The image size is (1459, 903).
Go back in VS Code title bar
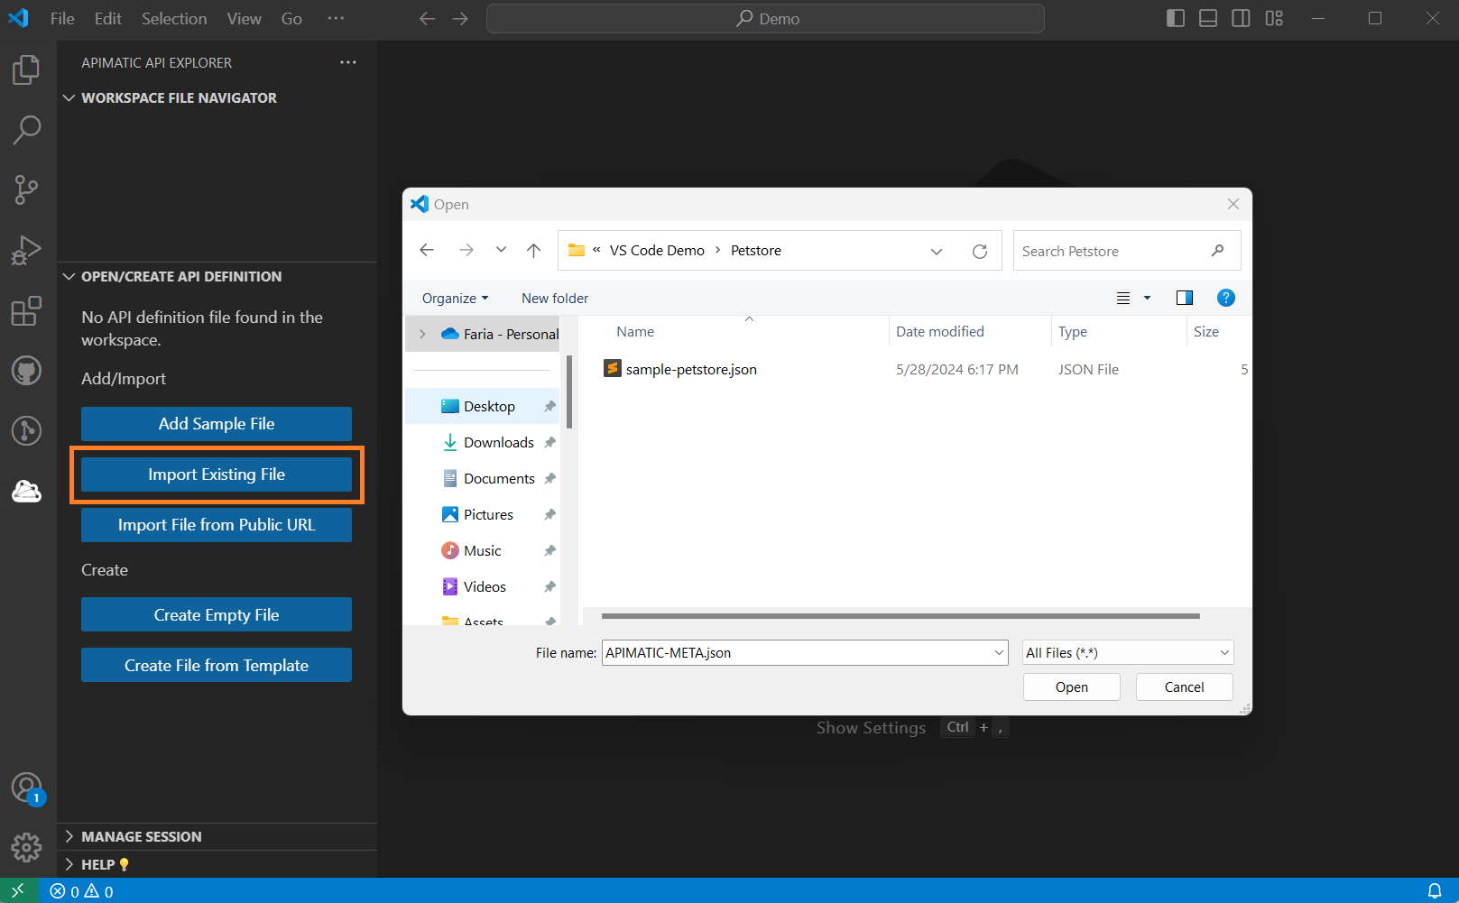427,18
